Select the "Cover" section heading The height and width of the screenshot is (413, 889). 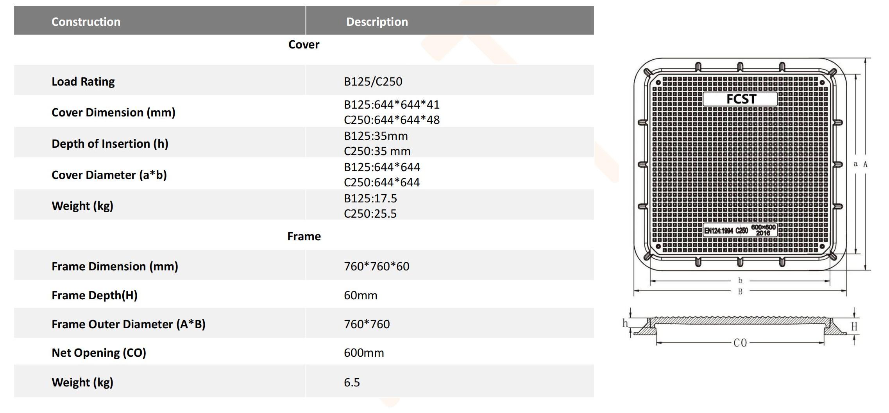(x=304, y=45)
